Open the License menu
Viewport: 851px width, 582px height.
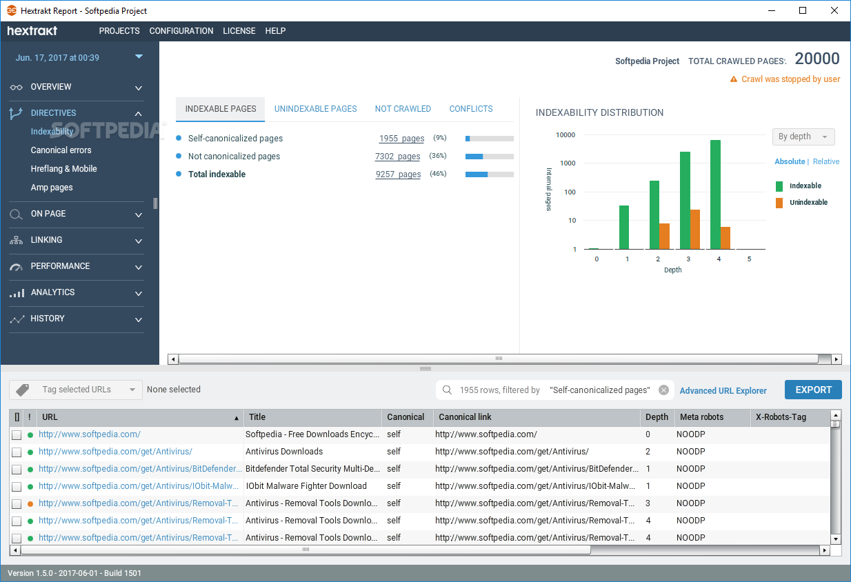point(239,31)
